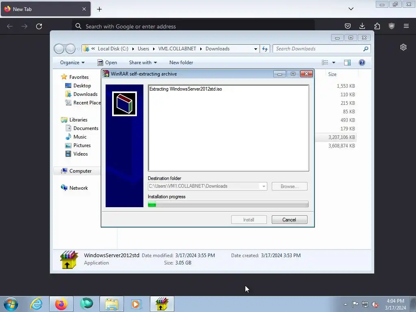416x312 pixels.
Task: Open Libraries in navigation pane
Action: pos(78,120)
